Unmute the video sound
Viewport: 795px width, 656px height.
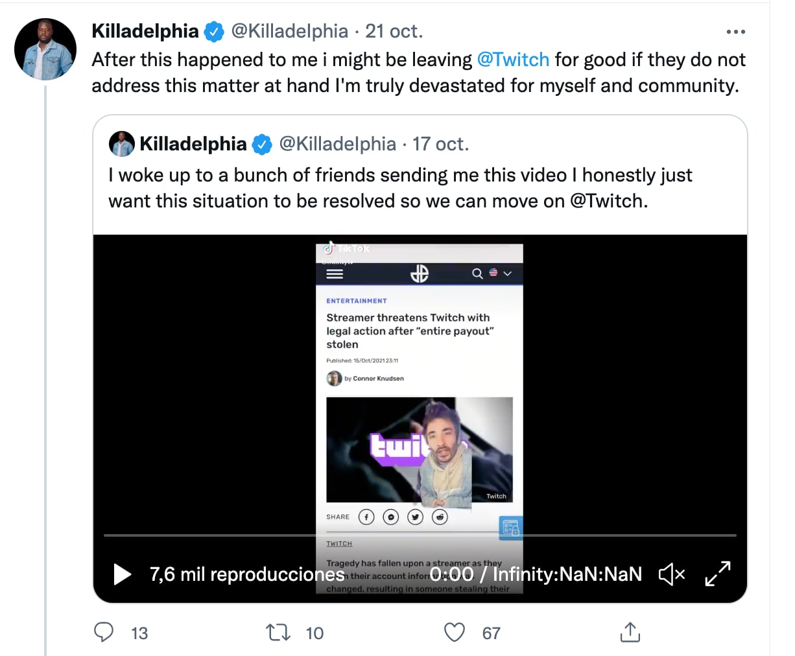pyautogui.click(x=672, y=574)
